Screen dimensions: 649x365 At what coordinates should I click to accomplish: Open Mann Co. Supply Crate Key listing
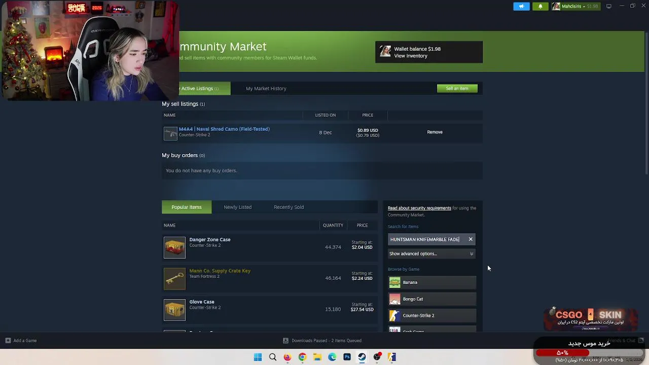point(220,271)
